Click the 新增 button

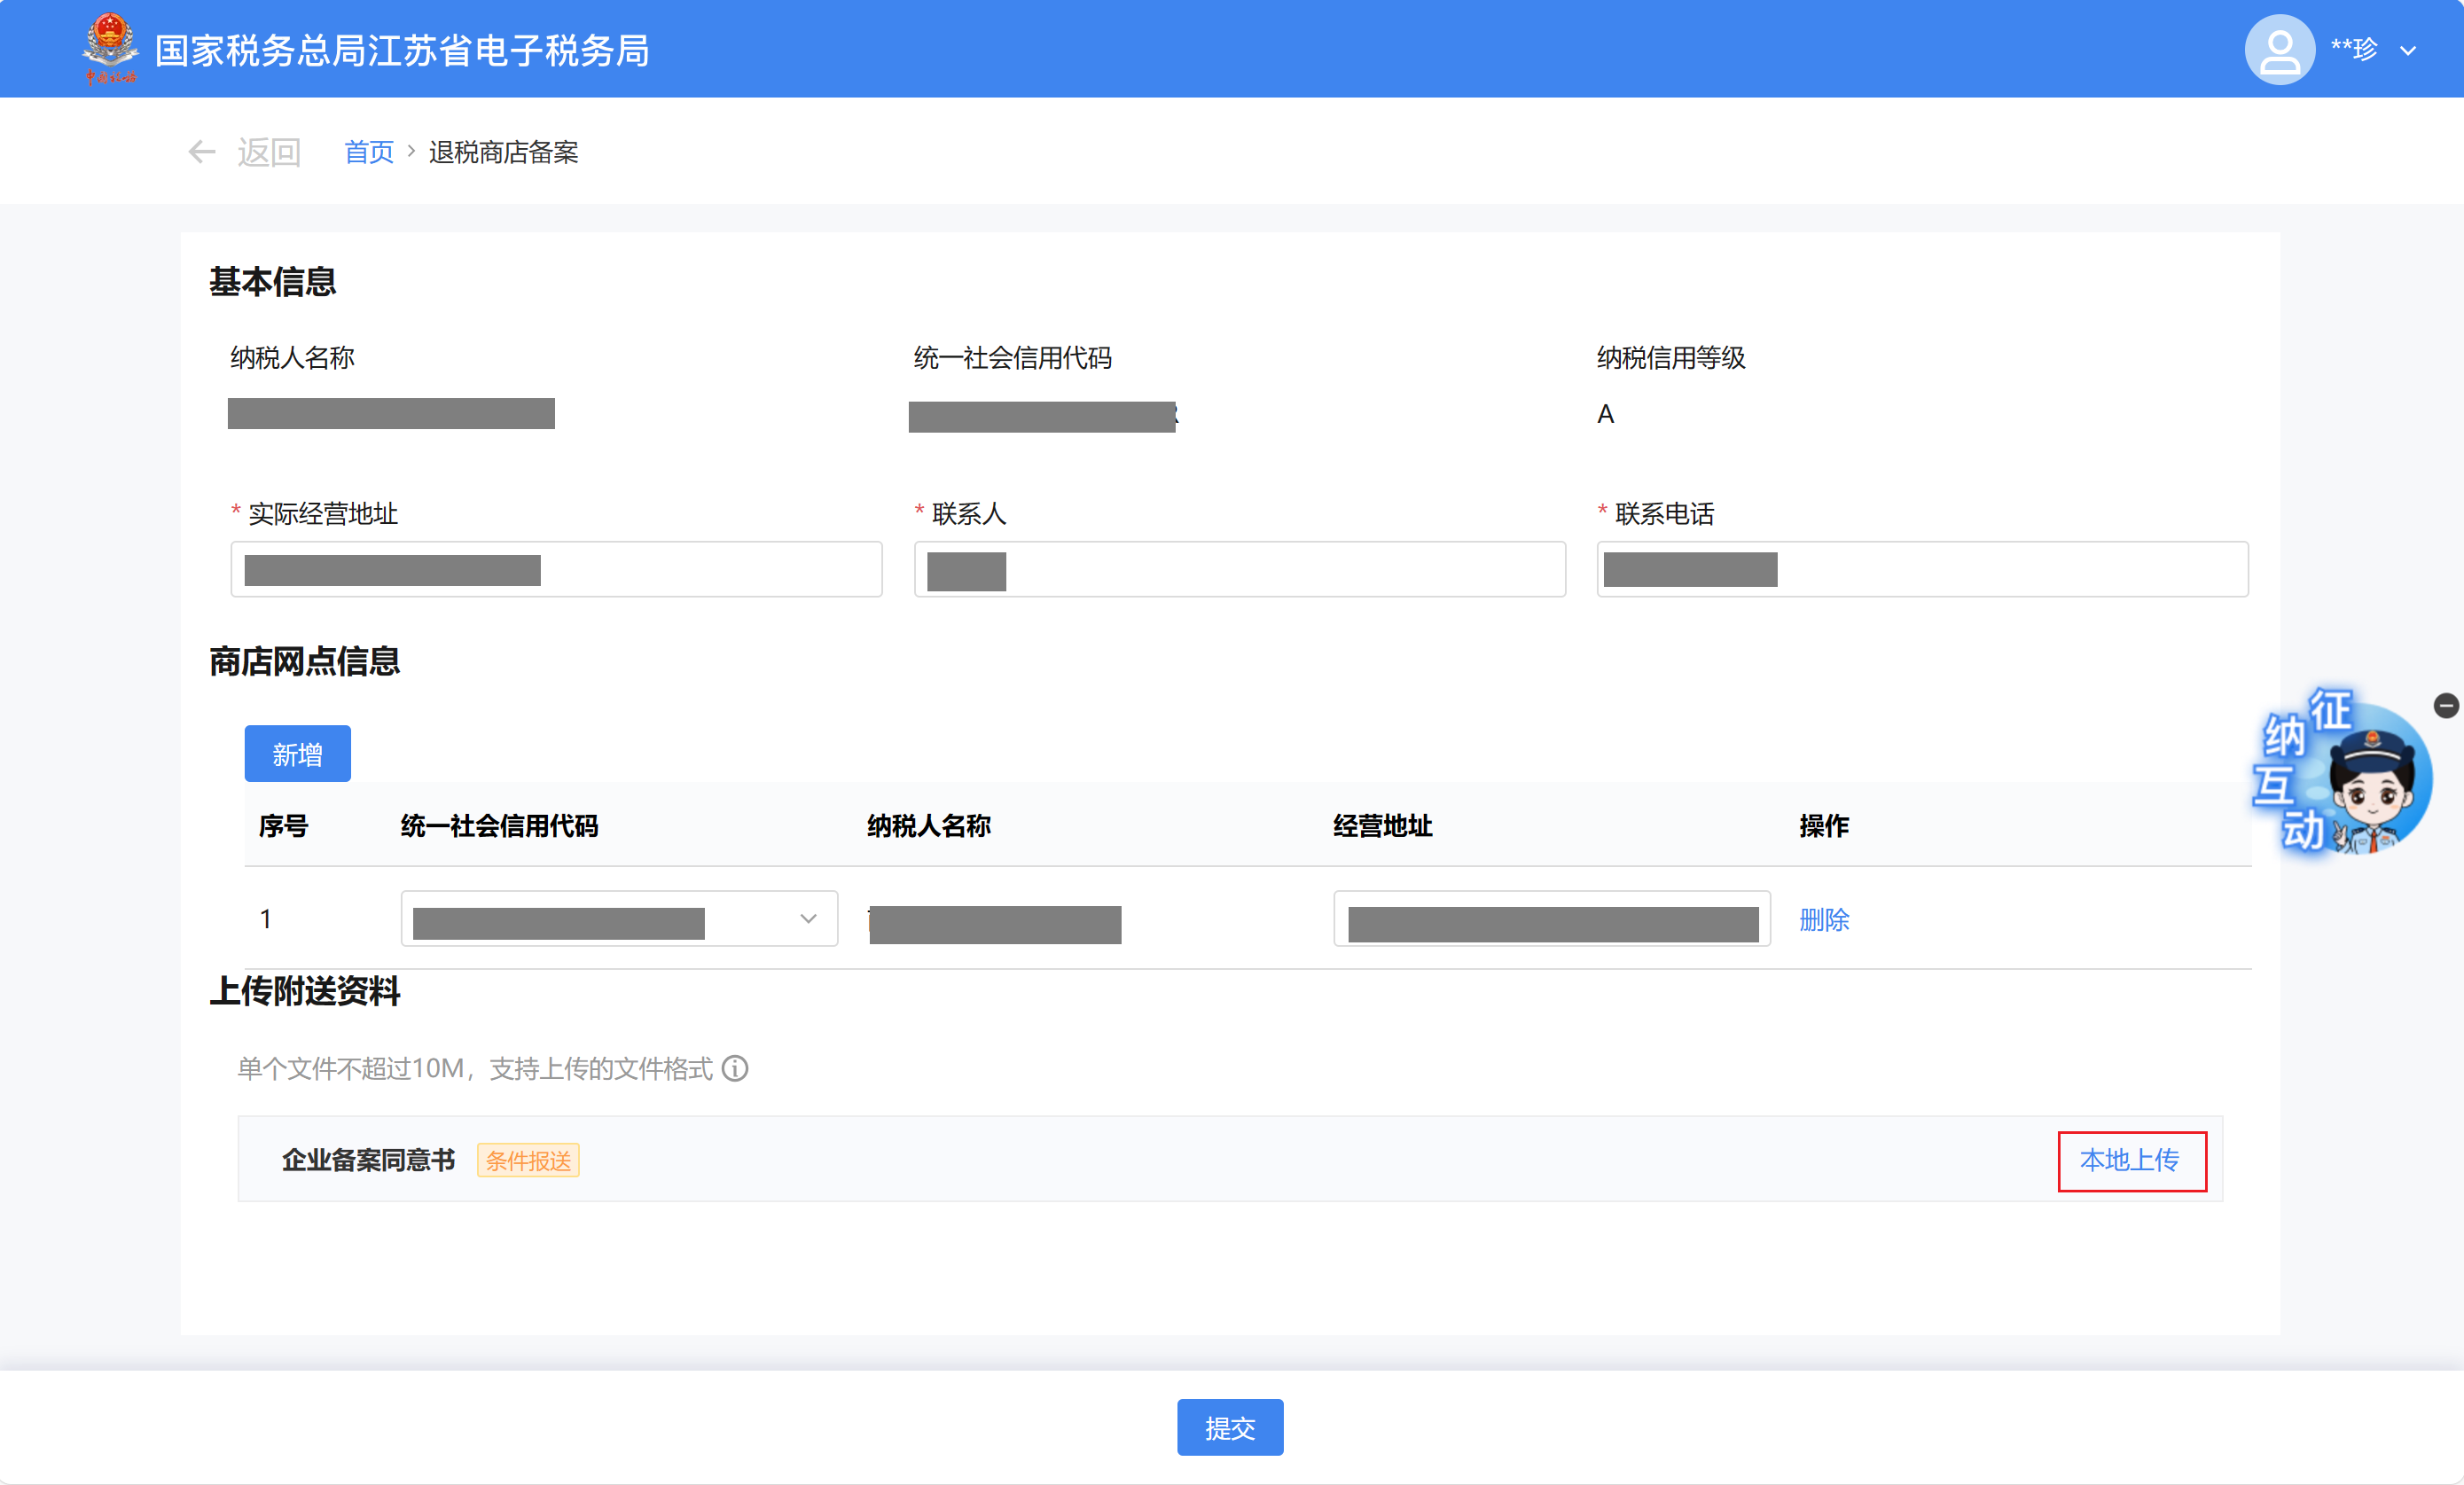pos(297,754)
